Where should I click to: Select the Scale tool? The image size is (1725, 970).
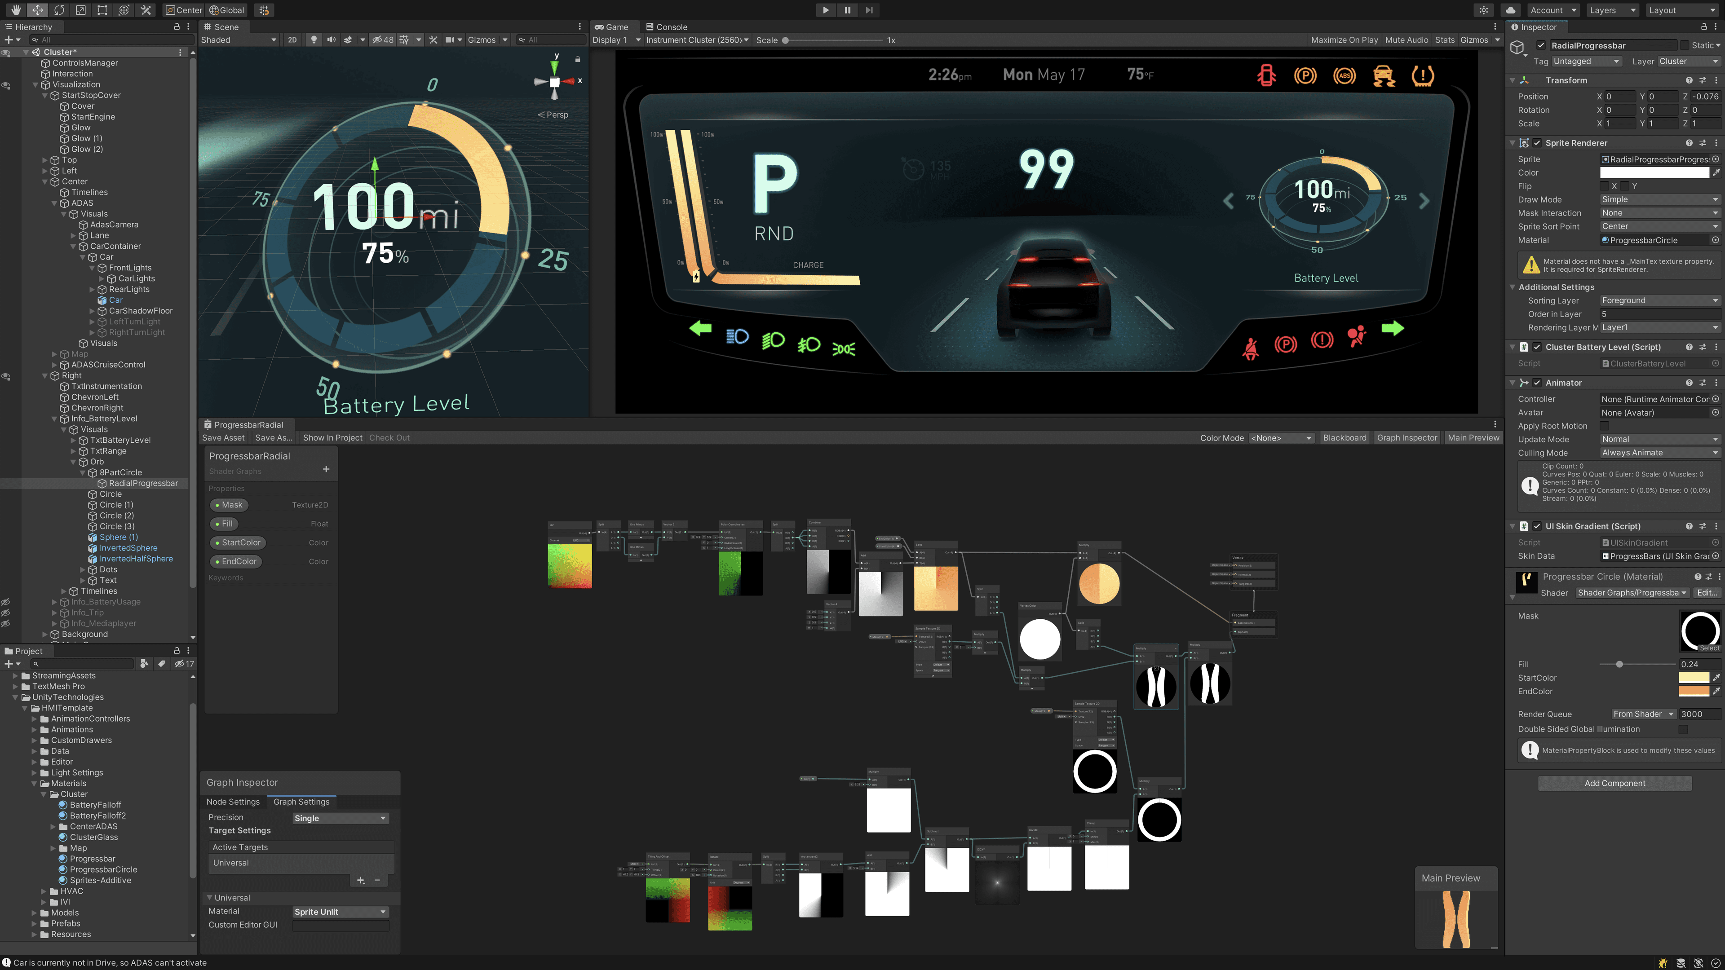pos(81,9)
